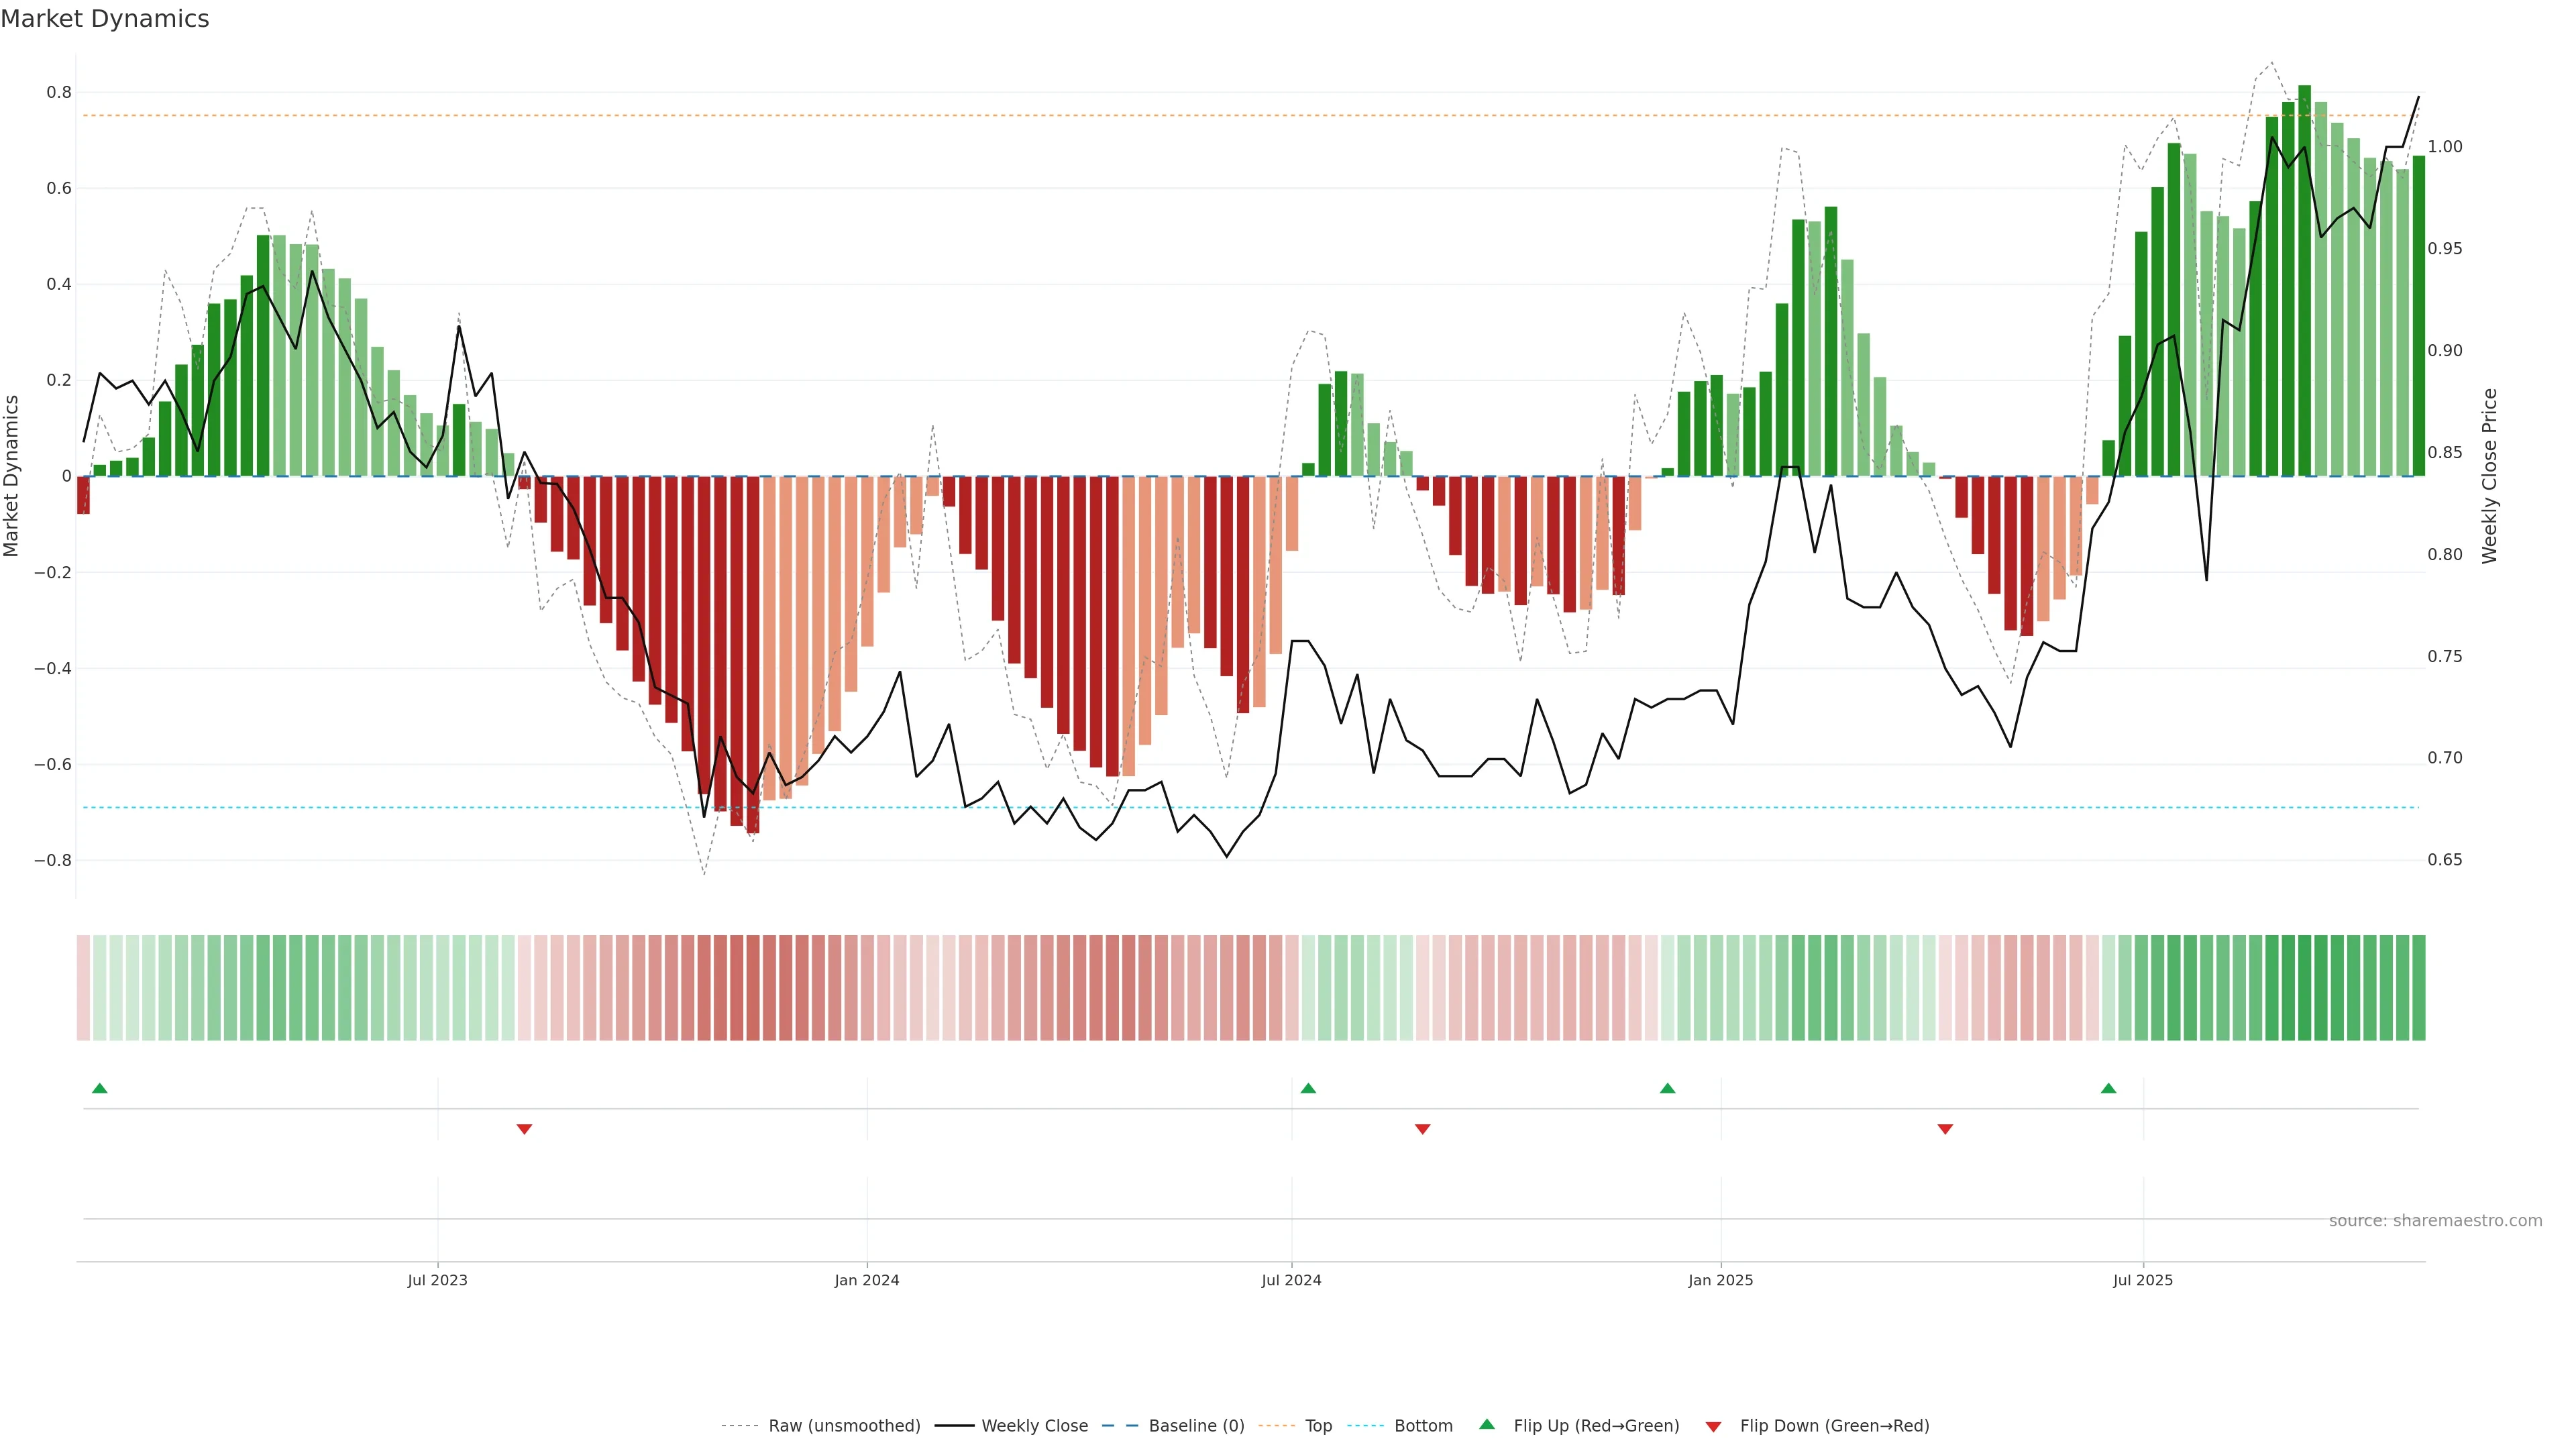The height and width of the screenshot is (1449, 2576).
Task: Toggle the Bottom legend entry
Action: (x=1423, y=1426)
